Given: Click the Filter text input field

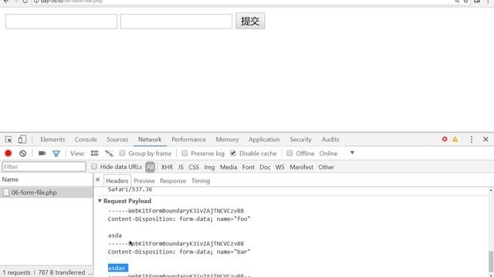Looking at the screenshot, I should tap(44, 167).
